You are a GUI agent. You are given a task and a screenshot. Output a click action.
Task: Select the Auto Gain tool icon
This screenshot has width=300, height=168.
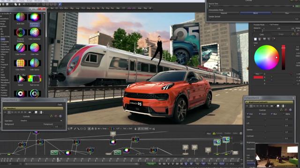click(x=21, y=17)
